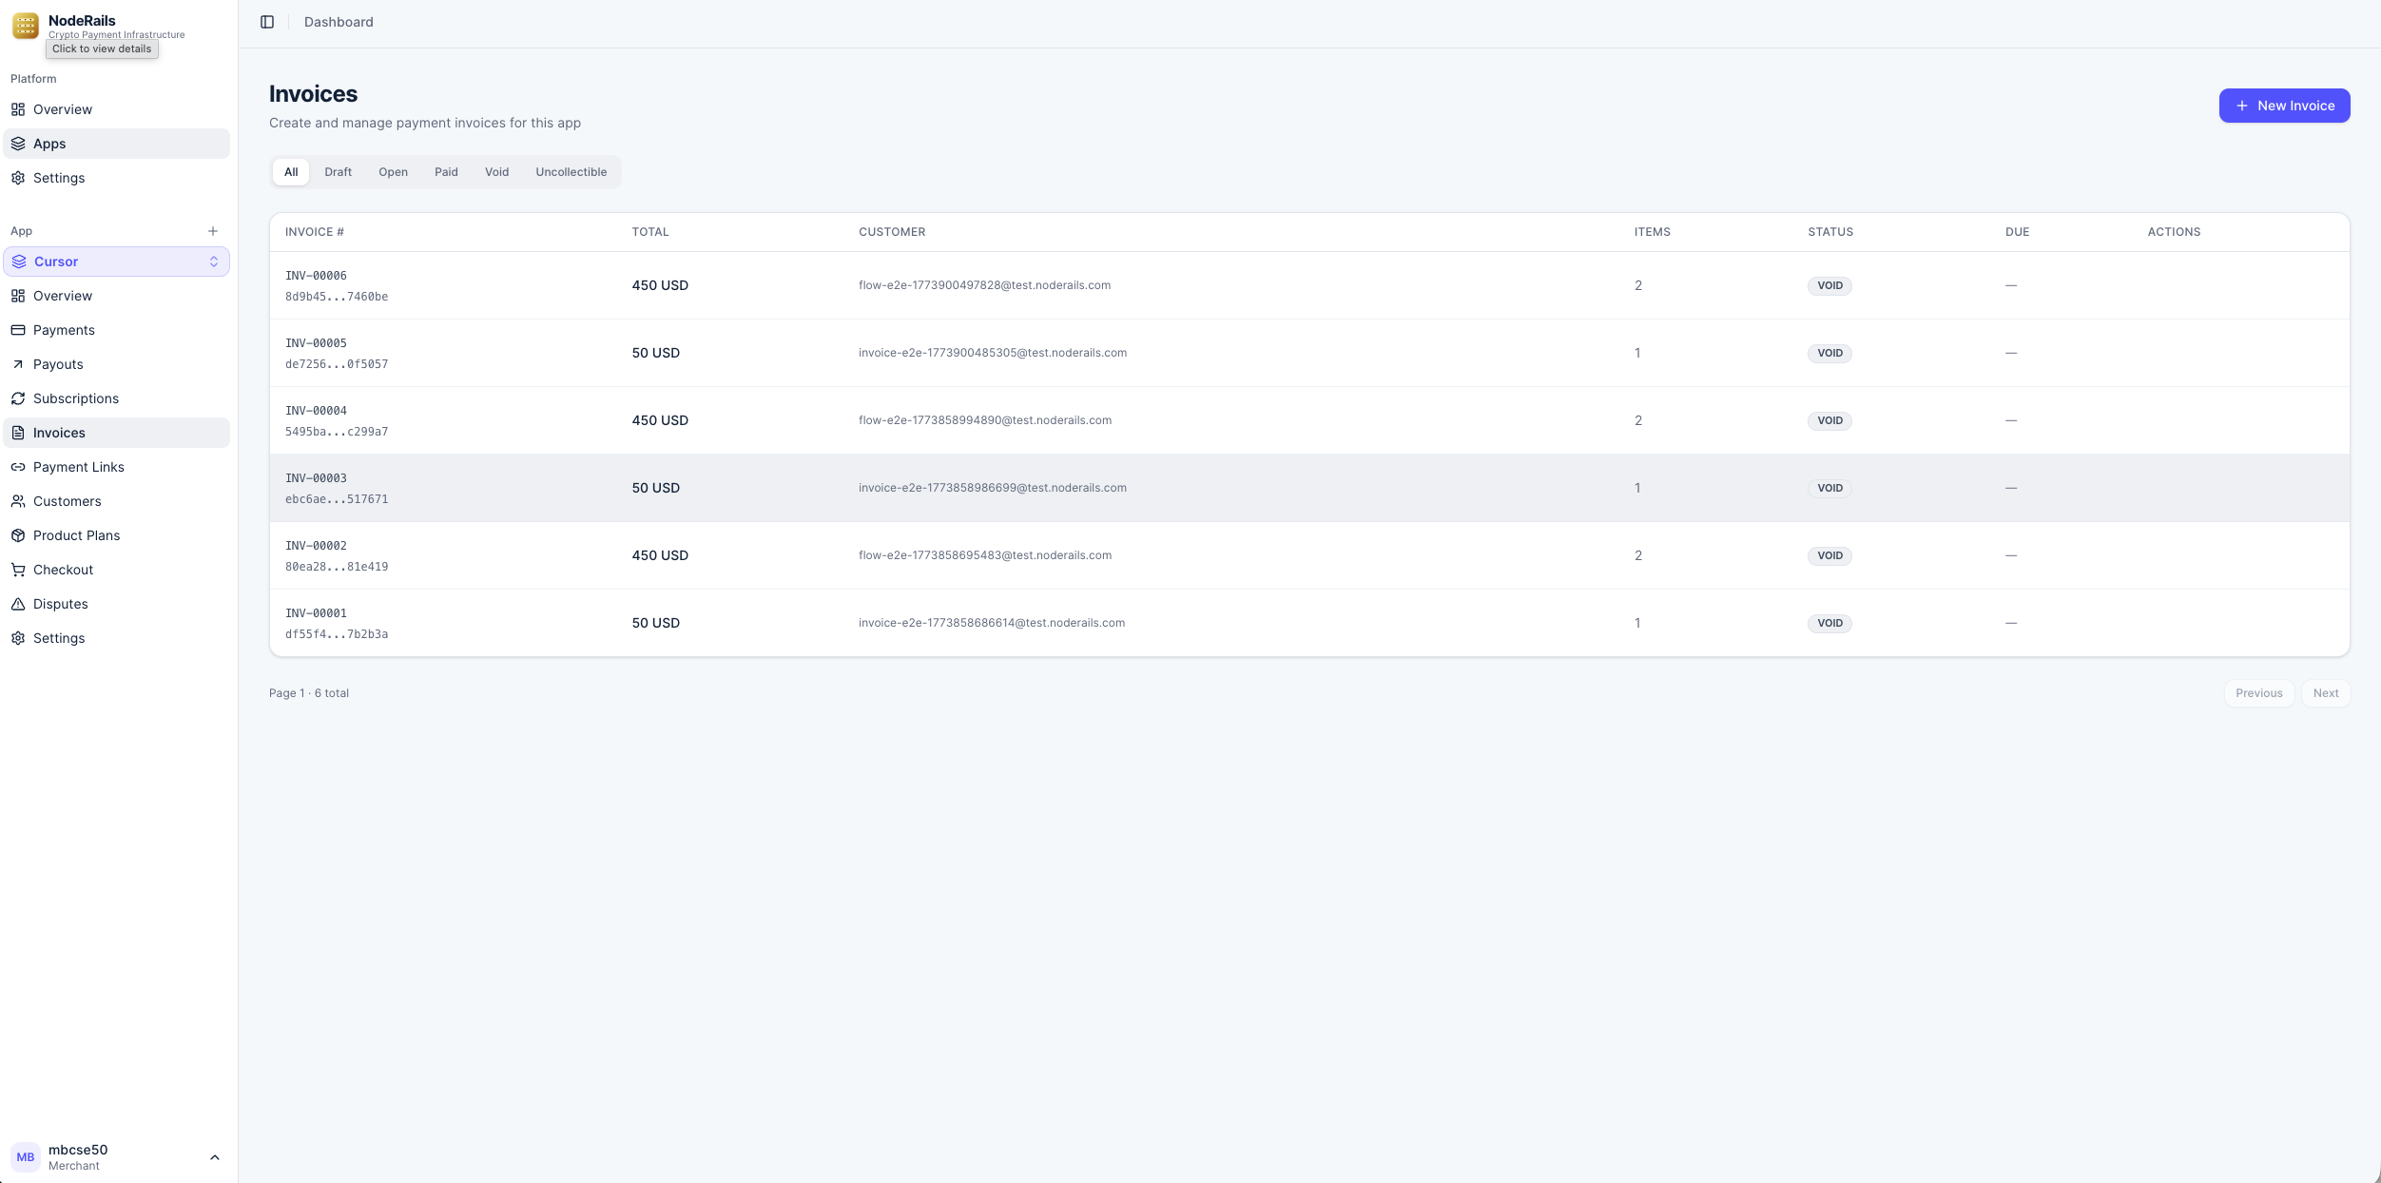2381x1183 pixels.
Task: Open the INV-00003 invoice row
Action: coord(317,478)
